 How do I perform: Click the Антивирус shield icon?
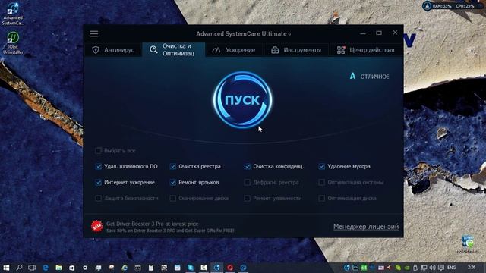96,50
